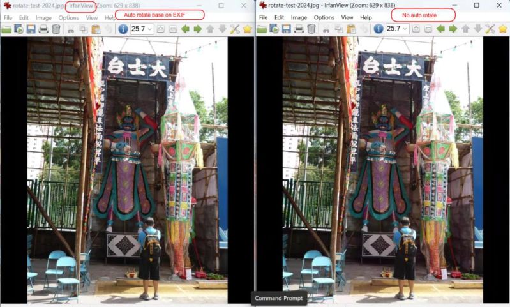This screenshot has width=510, height=307.
Task: Click displayed photo in left IrfanView window
Action: pos(128,170)
